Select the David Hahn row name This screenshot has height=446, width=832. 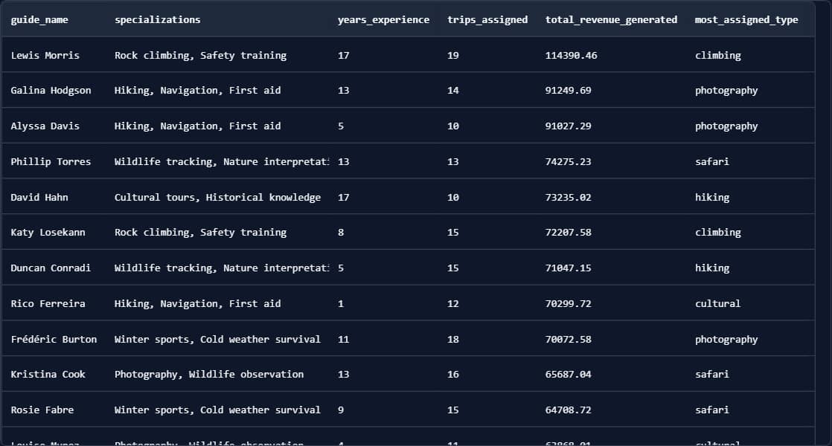39,198
